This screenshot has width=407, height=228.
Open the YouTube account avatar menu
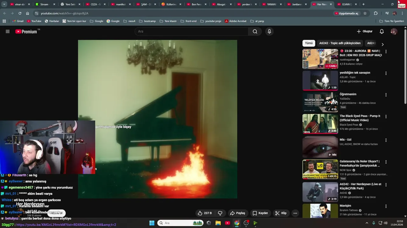pos(394,31)
